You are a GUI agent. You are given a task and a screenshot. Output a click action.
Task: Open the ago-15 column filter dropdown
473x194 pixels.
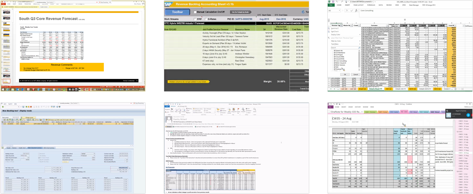point(408,26)
